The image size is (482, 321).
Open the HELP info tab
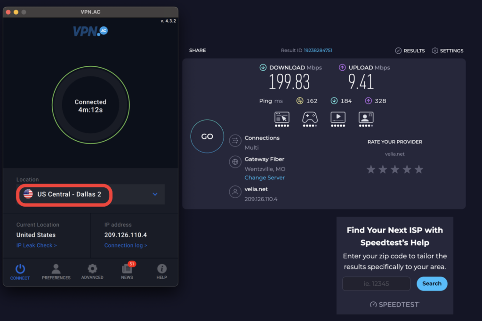pos(162,272)
